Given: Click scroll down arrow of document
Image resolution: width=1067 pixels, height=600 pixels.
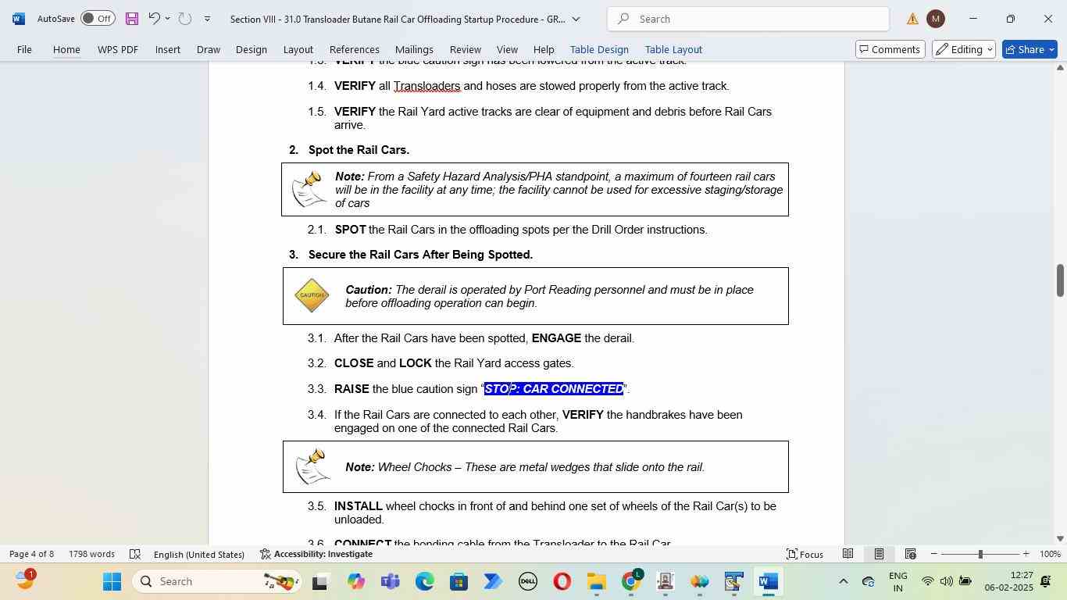Looking at the screenshot, I should (1060, 538).
